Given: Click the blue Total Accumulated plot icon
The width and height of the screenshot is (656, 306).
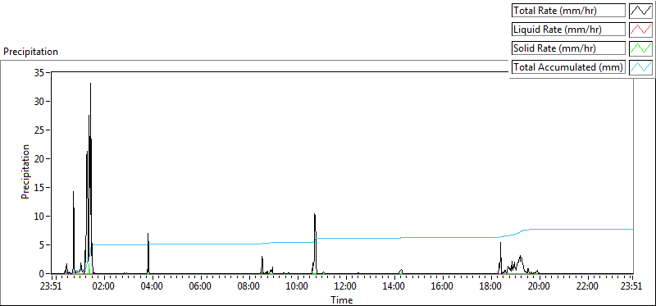Looking at the screenshot, I should click(x=640, y=66).
